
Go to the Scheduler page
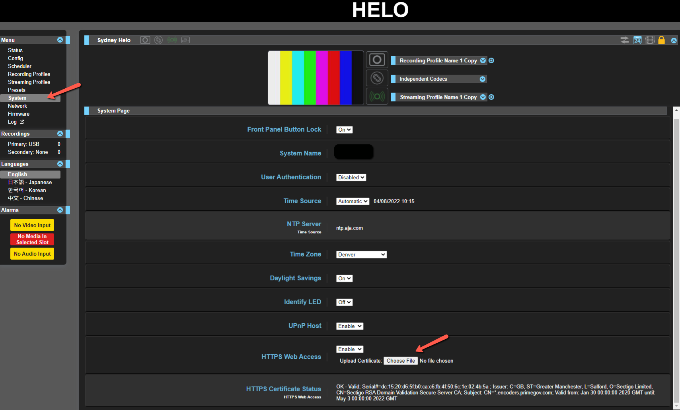coord(19,66)
